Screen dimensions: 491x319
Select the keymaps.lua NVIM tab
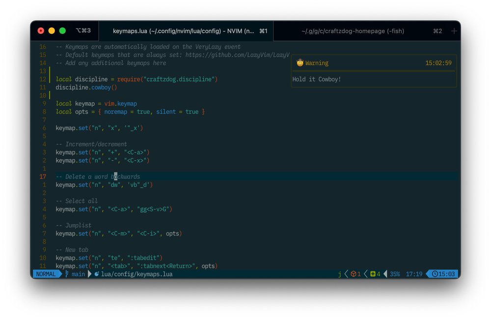click(x=182, y=30)
